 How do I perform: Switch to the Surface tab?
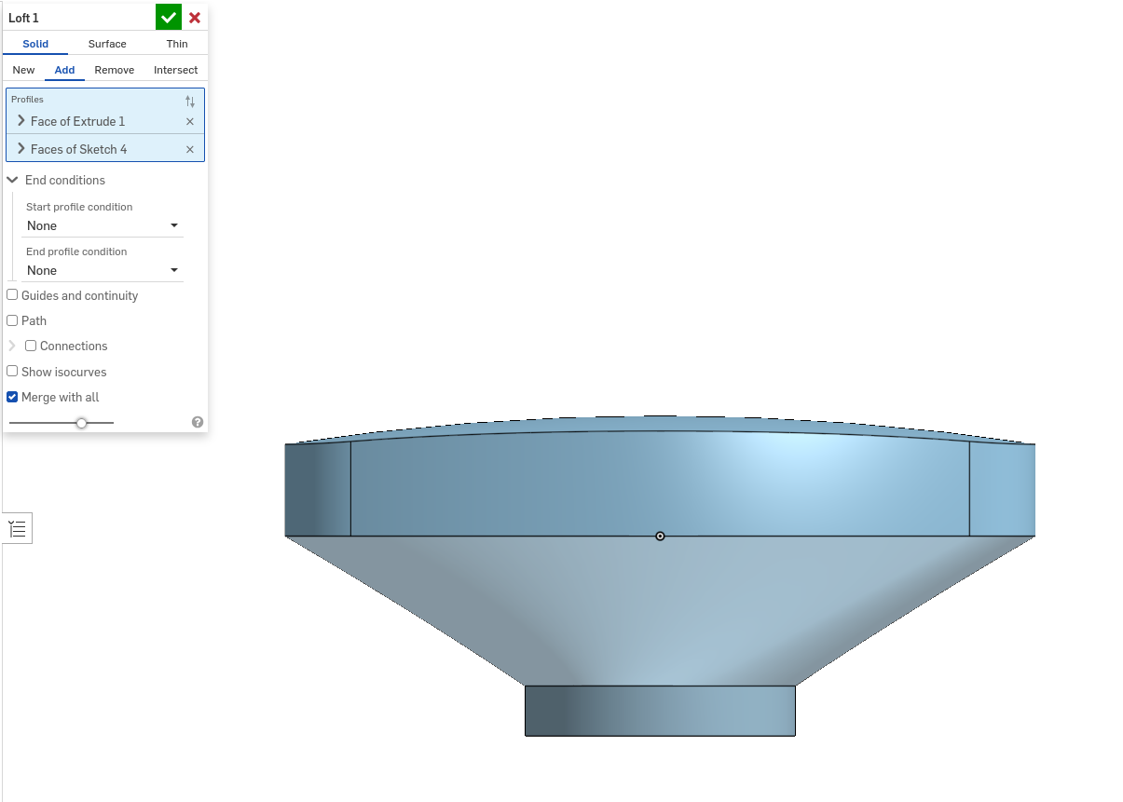pos(107,44)
